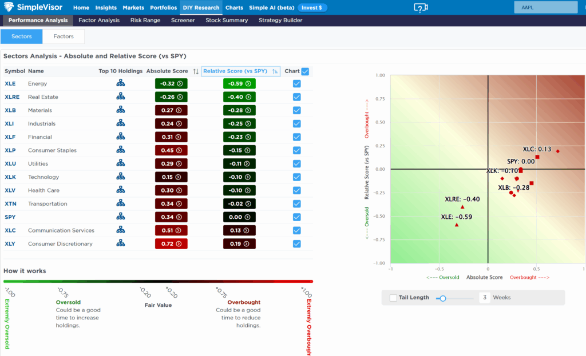Click the ticker search field showing AAPL
Image resolution: width=586 pixels, height=356 pixels.
pyautogui.click(x=545, y=7)
